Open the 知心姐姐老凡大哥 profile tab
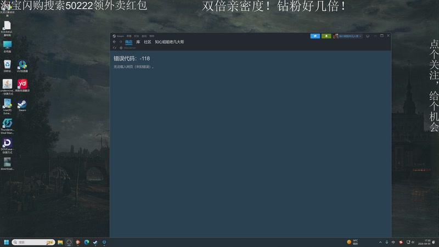The image size is (439, 247). (170, 42)
